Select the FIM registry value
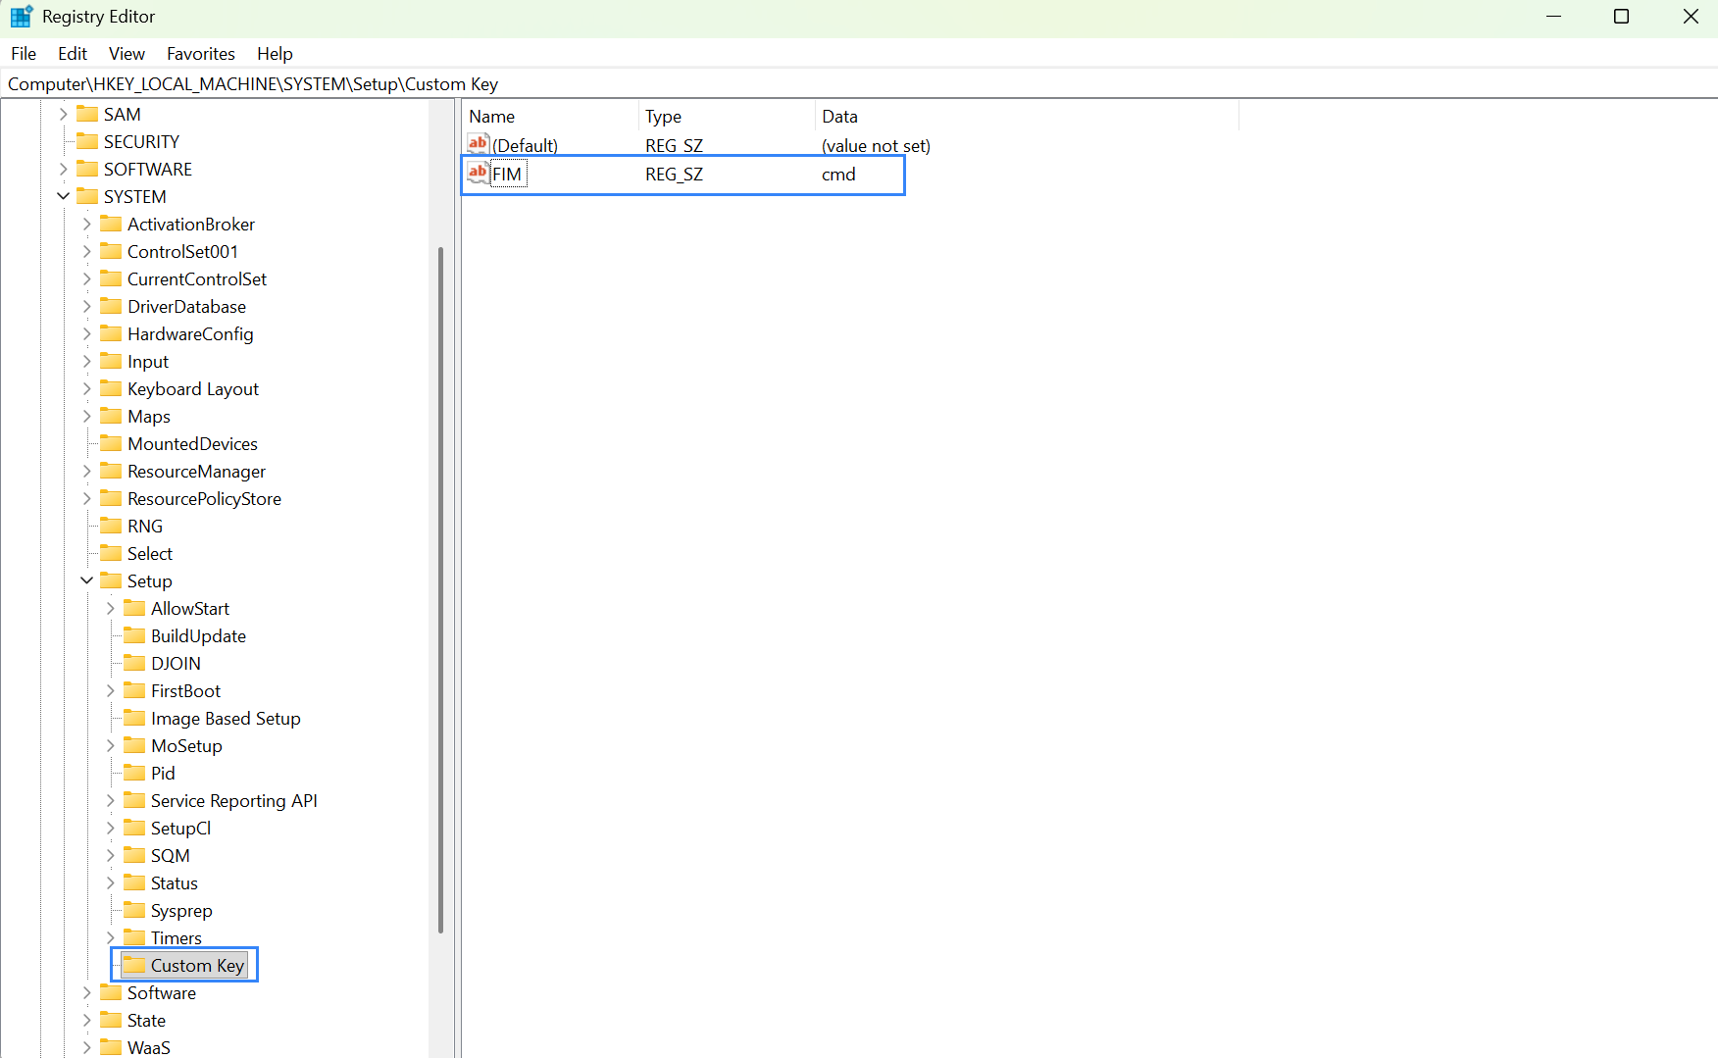Image resolution: width=1718 pixels, height=1058 pixels. pos(509,173)
